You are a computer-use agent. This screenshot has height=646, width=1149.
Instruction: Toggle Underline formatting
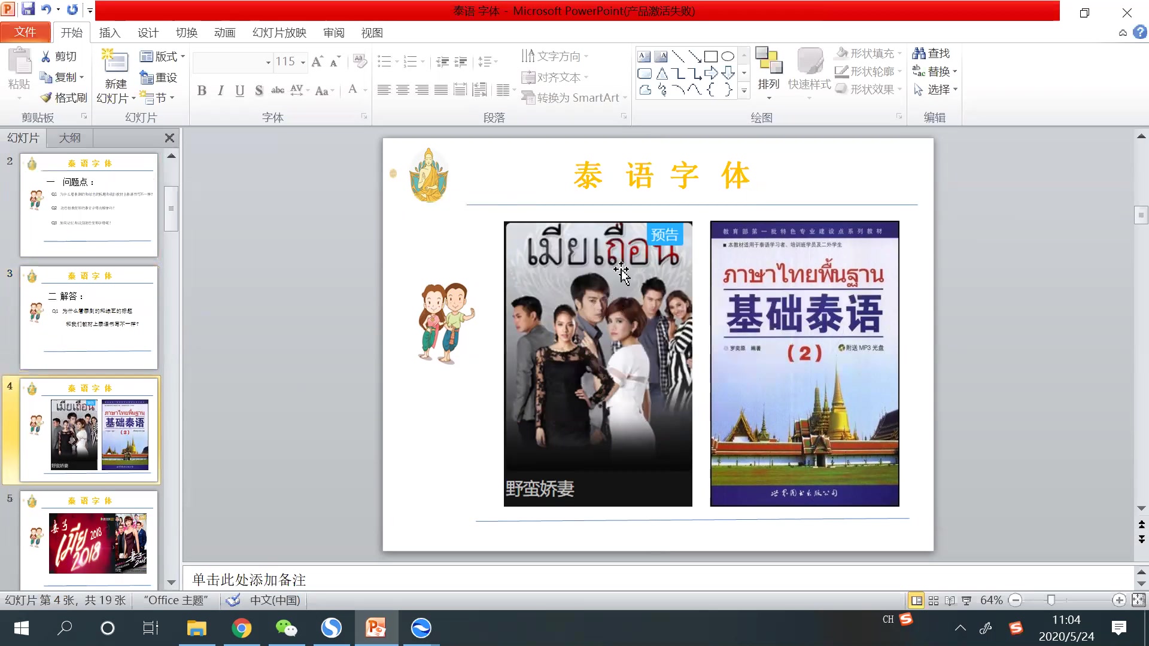(x=240, y=90)
